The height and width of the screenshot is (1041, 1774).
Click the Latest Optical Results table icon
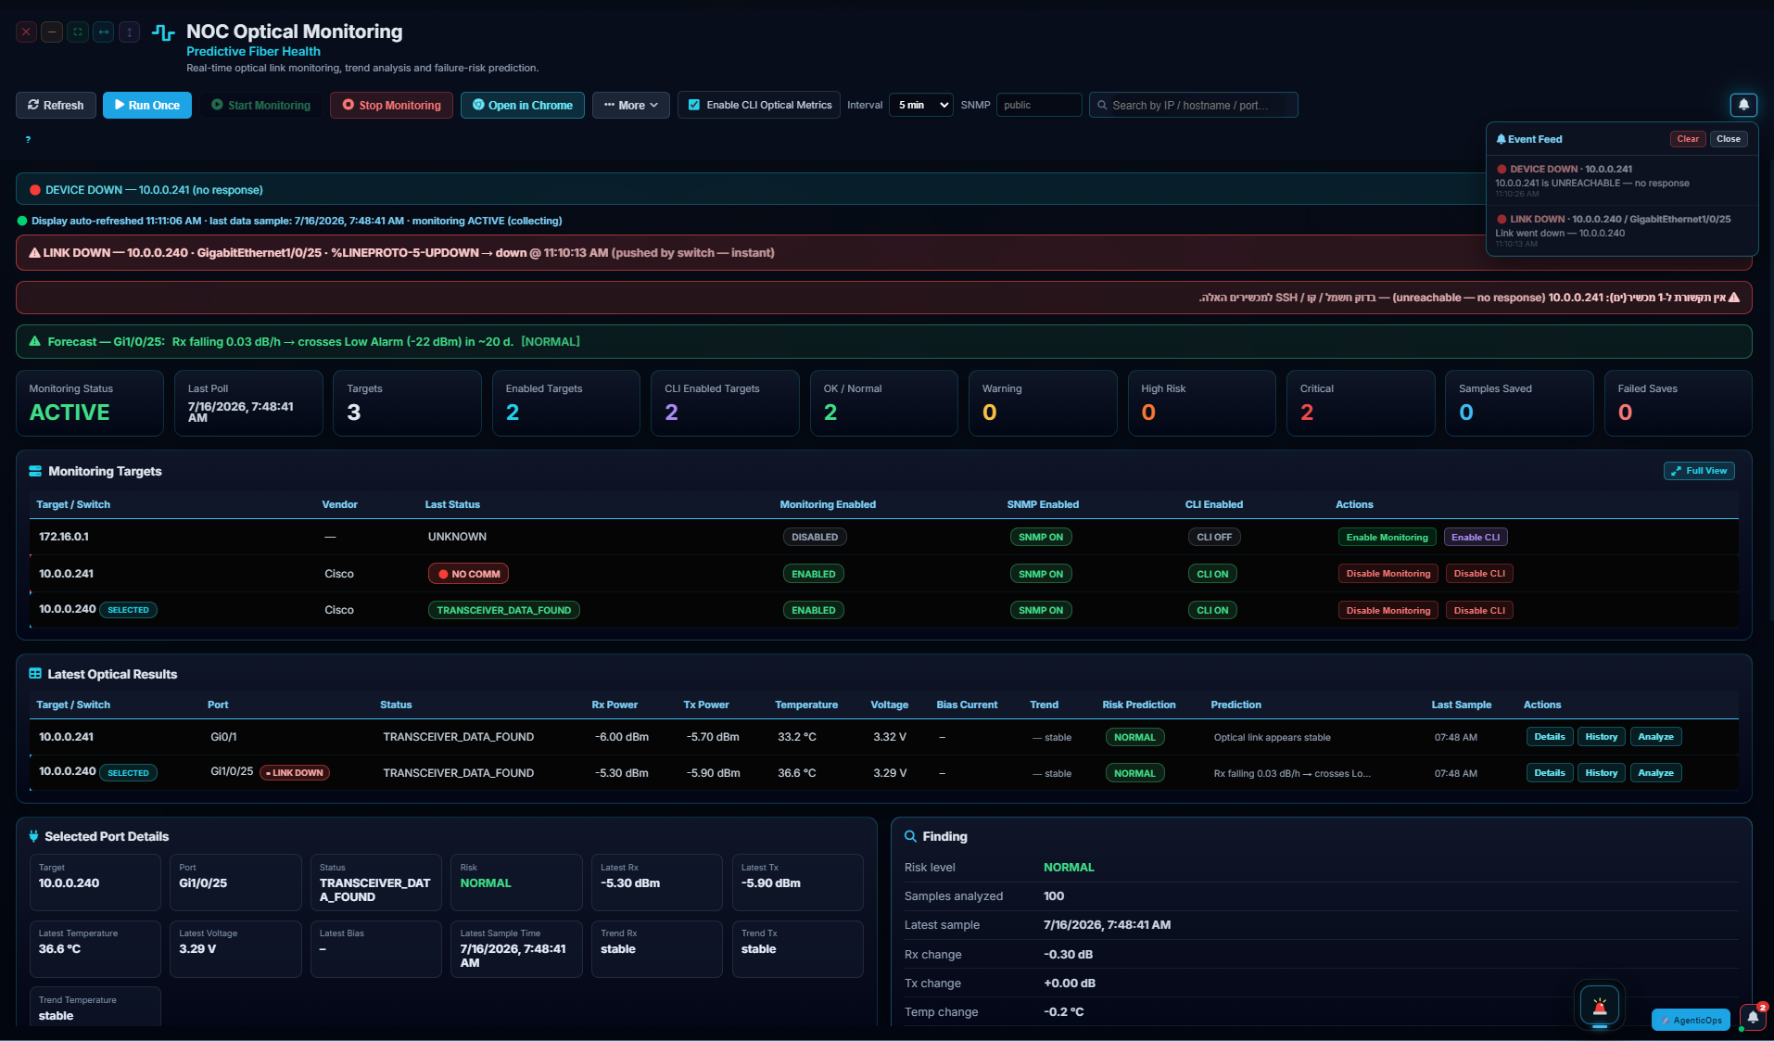click(x=35, y=674)
